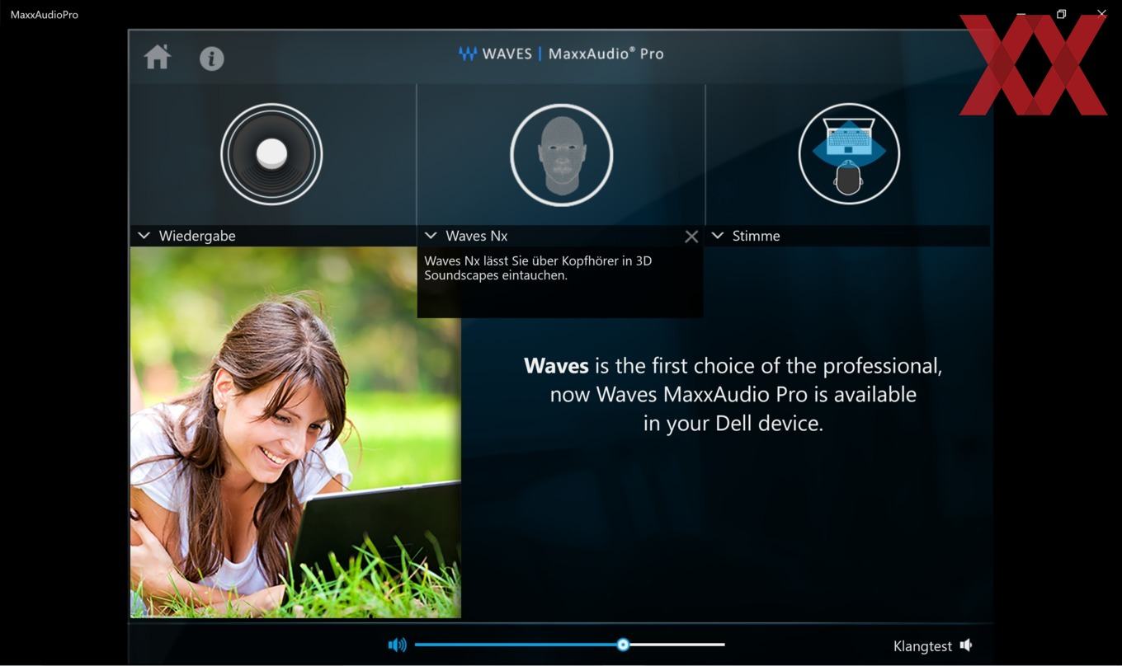Click the WAVES MaxxAudio Pro logo
The image size is (1122, 666).
pyautogui.click(x=561, y=54)
